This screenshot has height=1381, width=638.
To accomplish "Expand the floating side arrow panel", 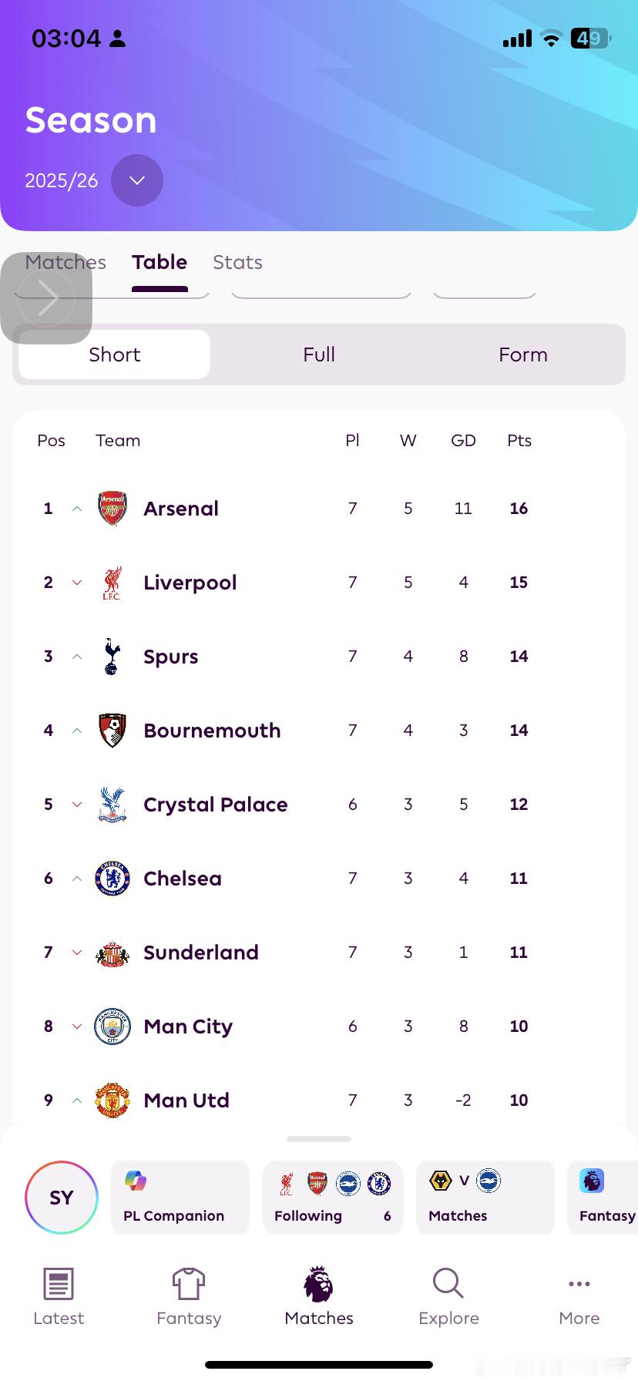I will tap(46, 298).
